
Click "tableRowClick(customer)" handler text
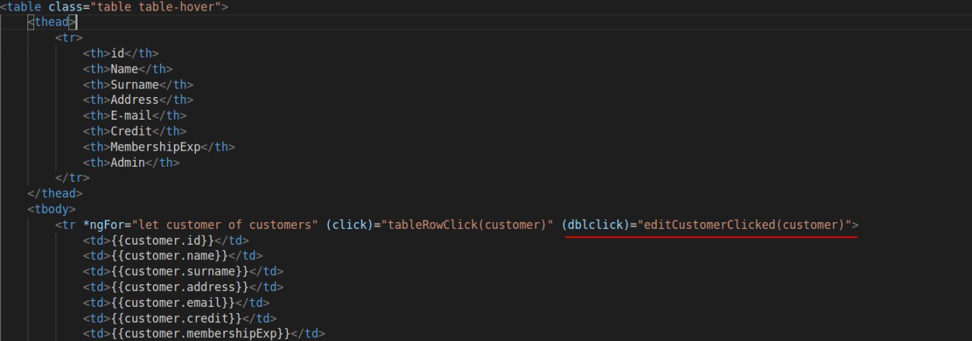coord(466,224)
